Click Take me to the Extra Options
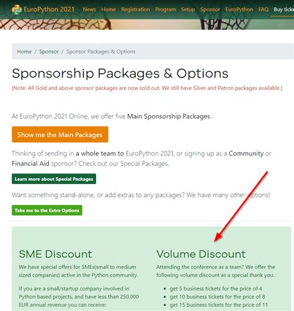Viewport: 294px width, 311px height. (x=47, y=210)
